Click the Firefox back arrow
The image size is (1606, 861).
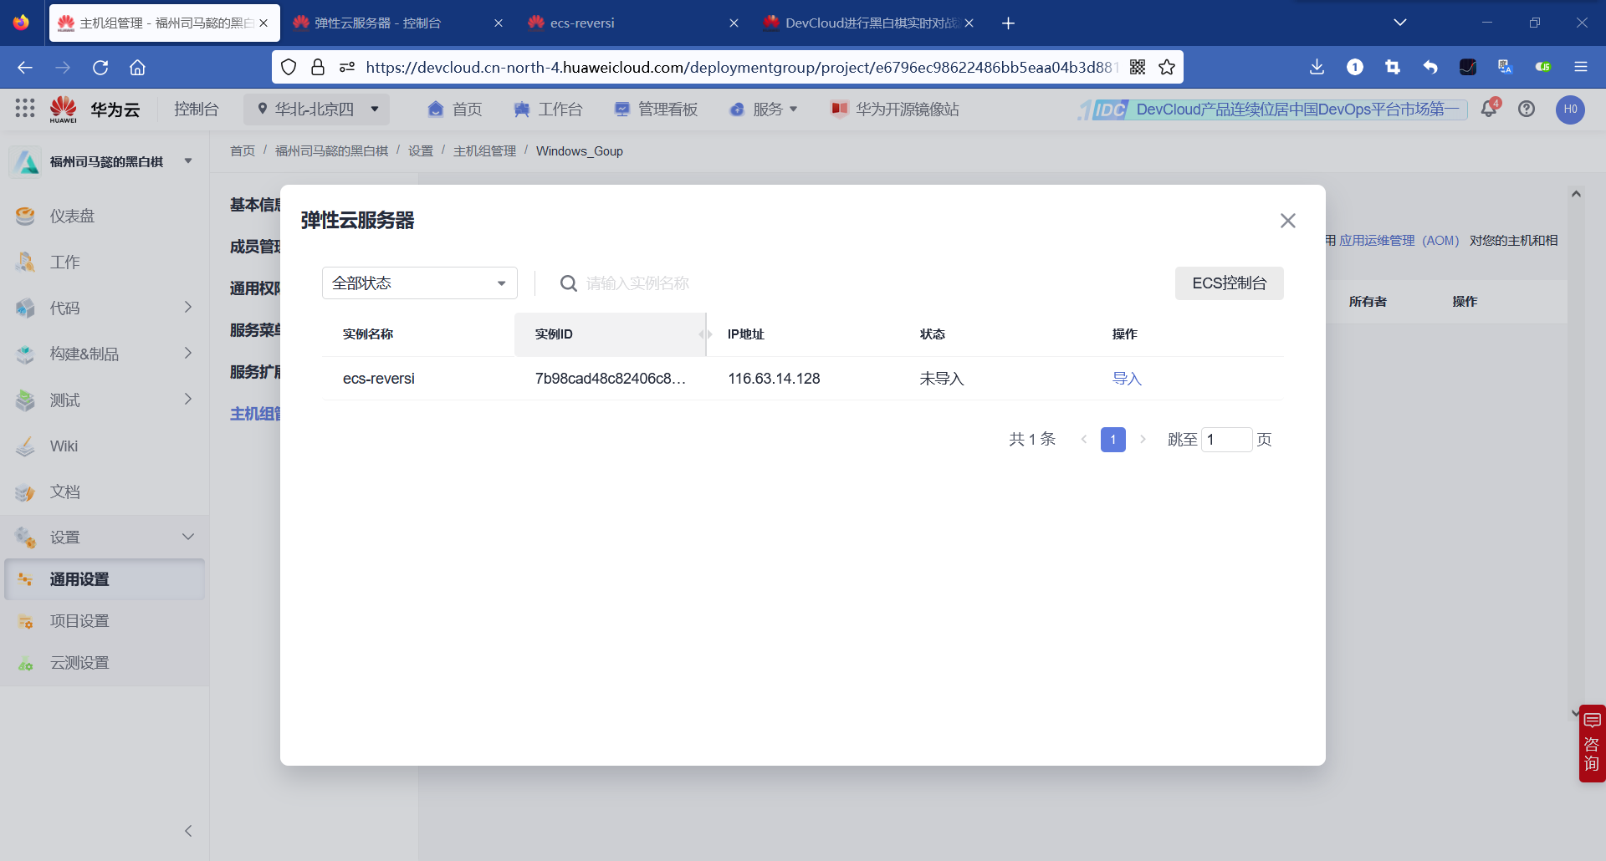click(x=25, y=68)
